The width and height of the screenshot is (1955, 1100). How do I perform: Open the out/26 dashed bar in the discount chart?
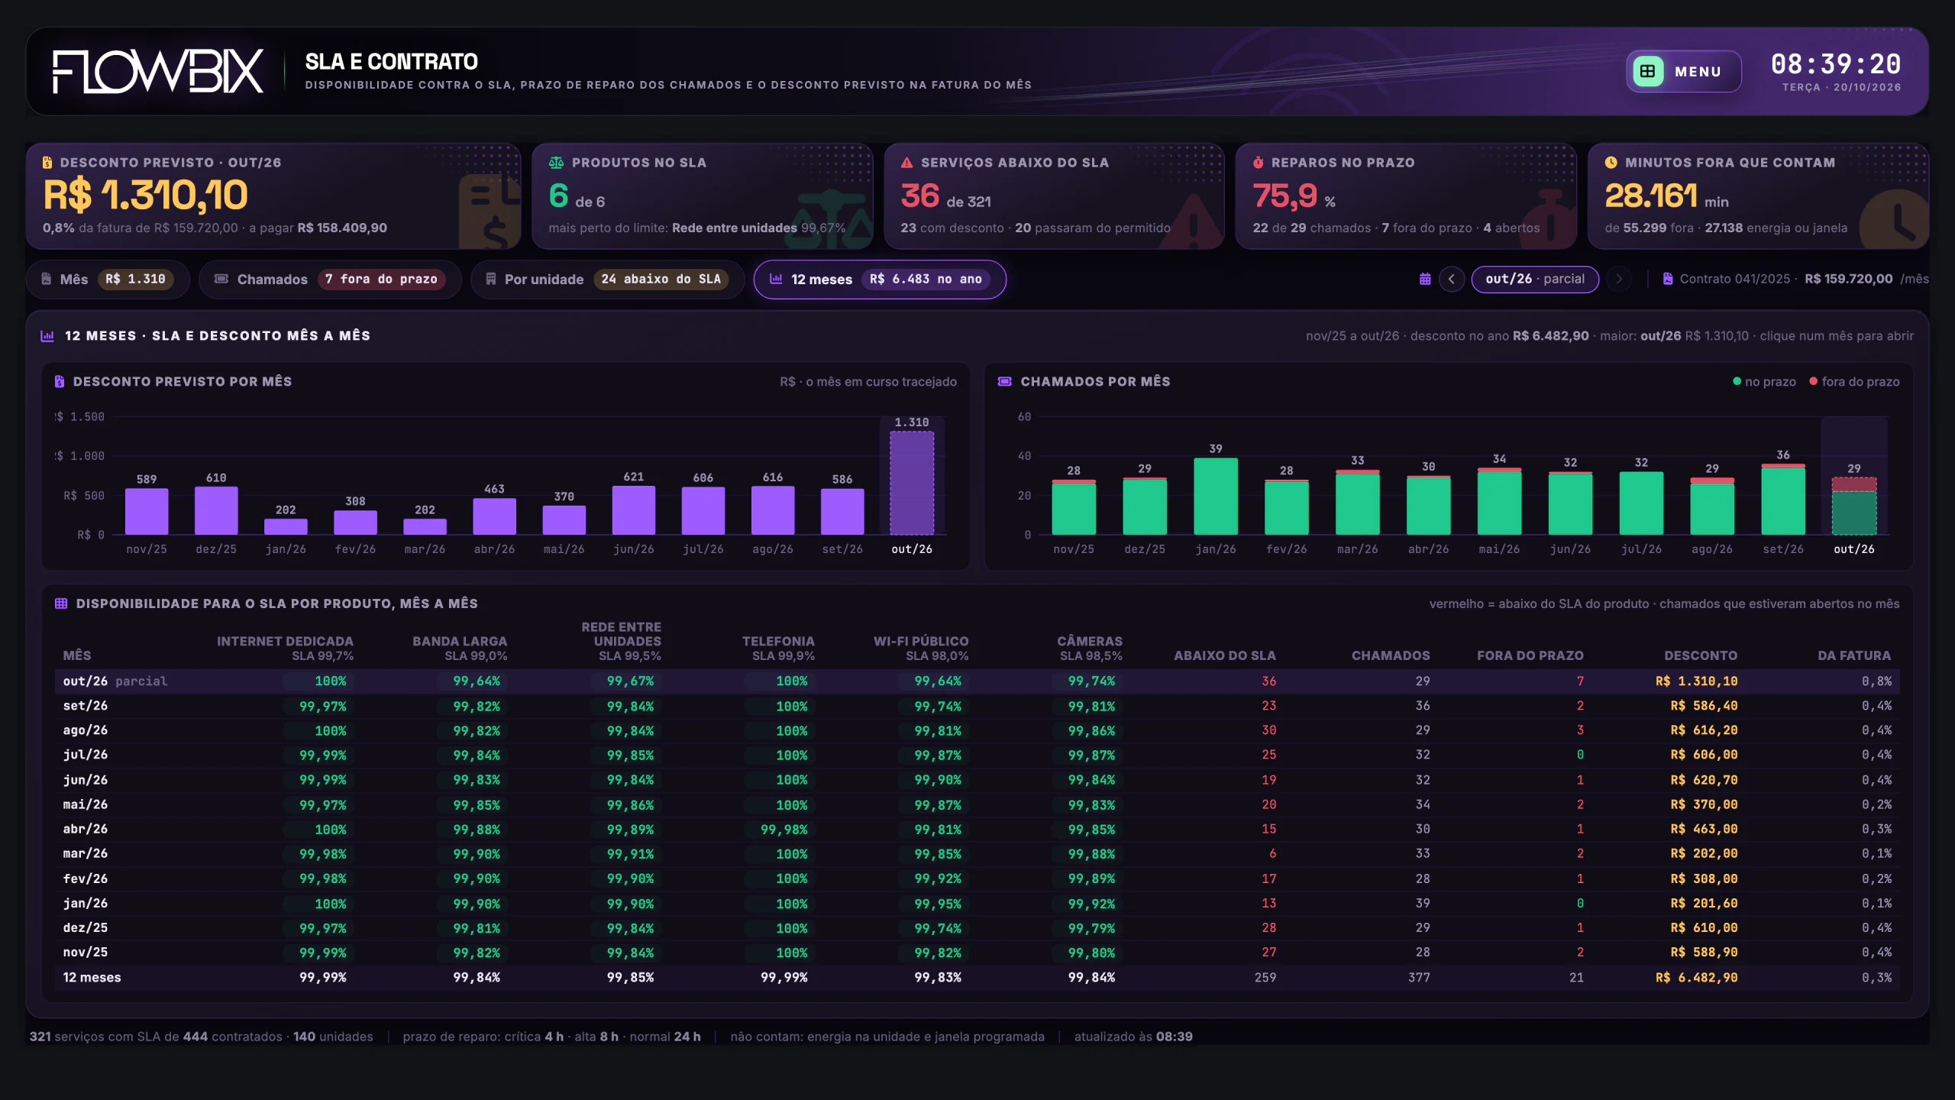click(912, 483)
